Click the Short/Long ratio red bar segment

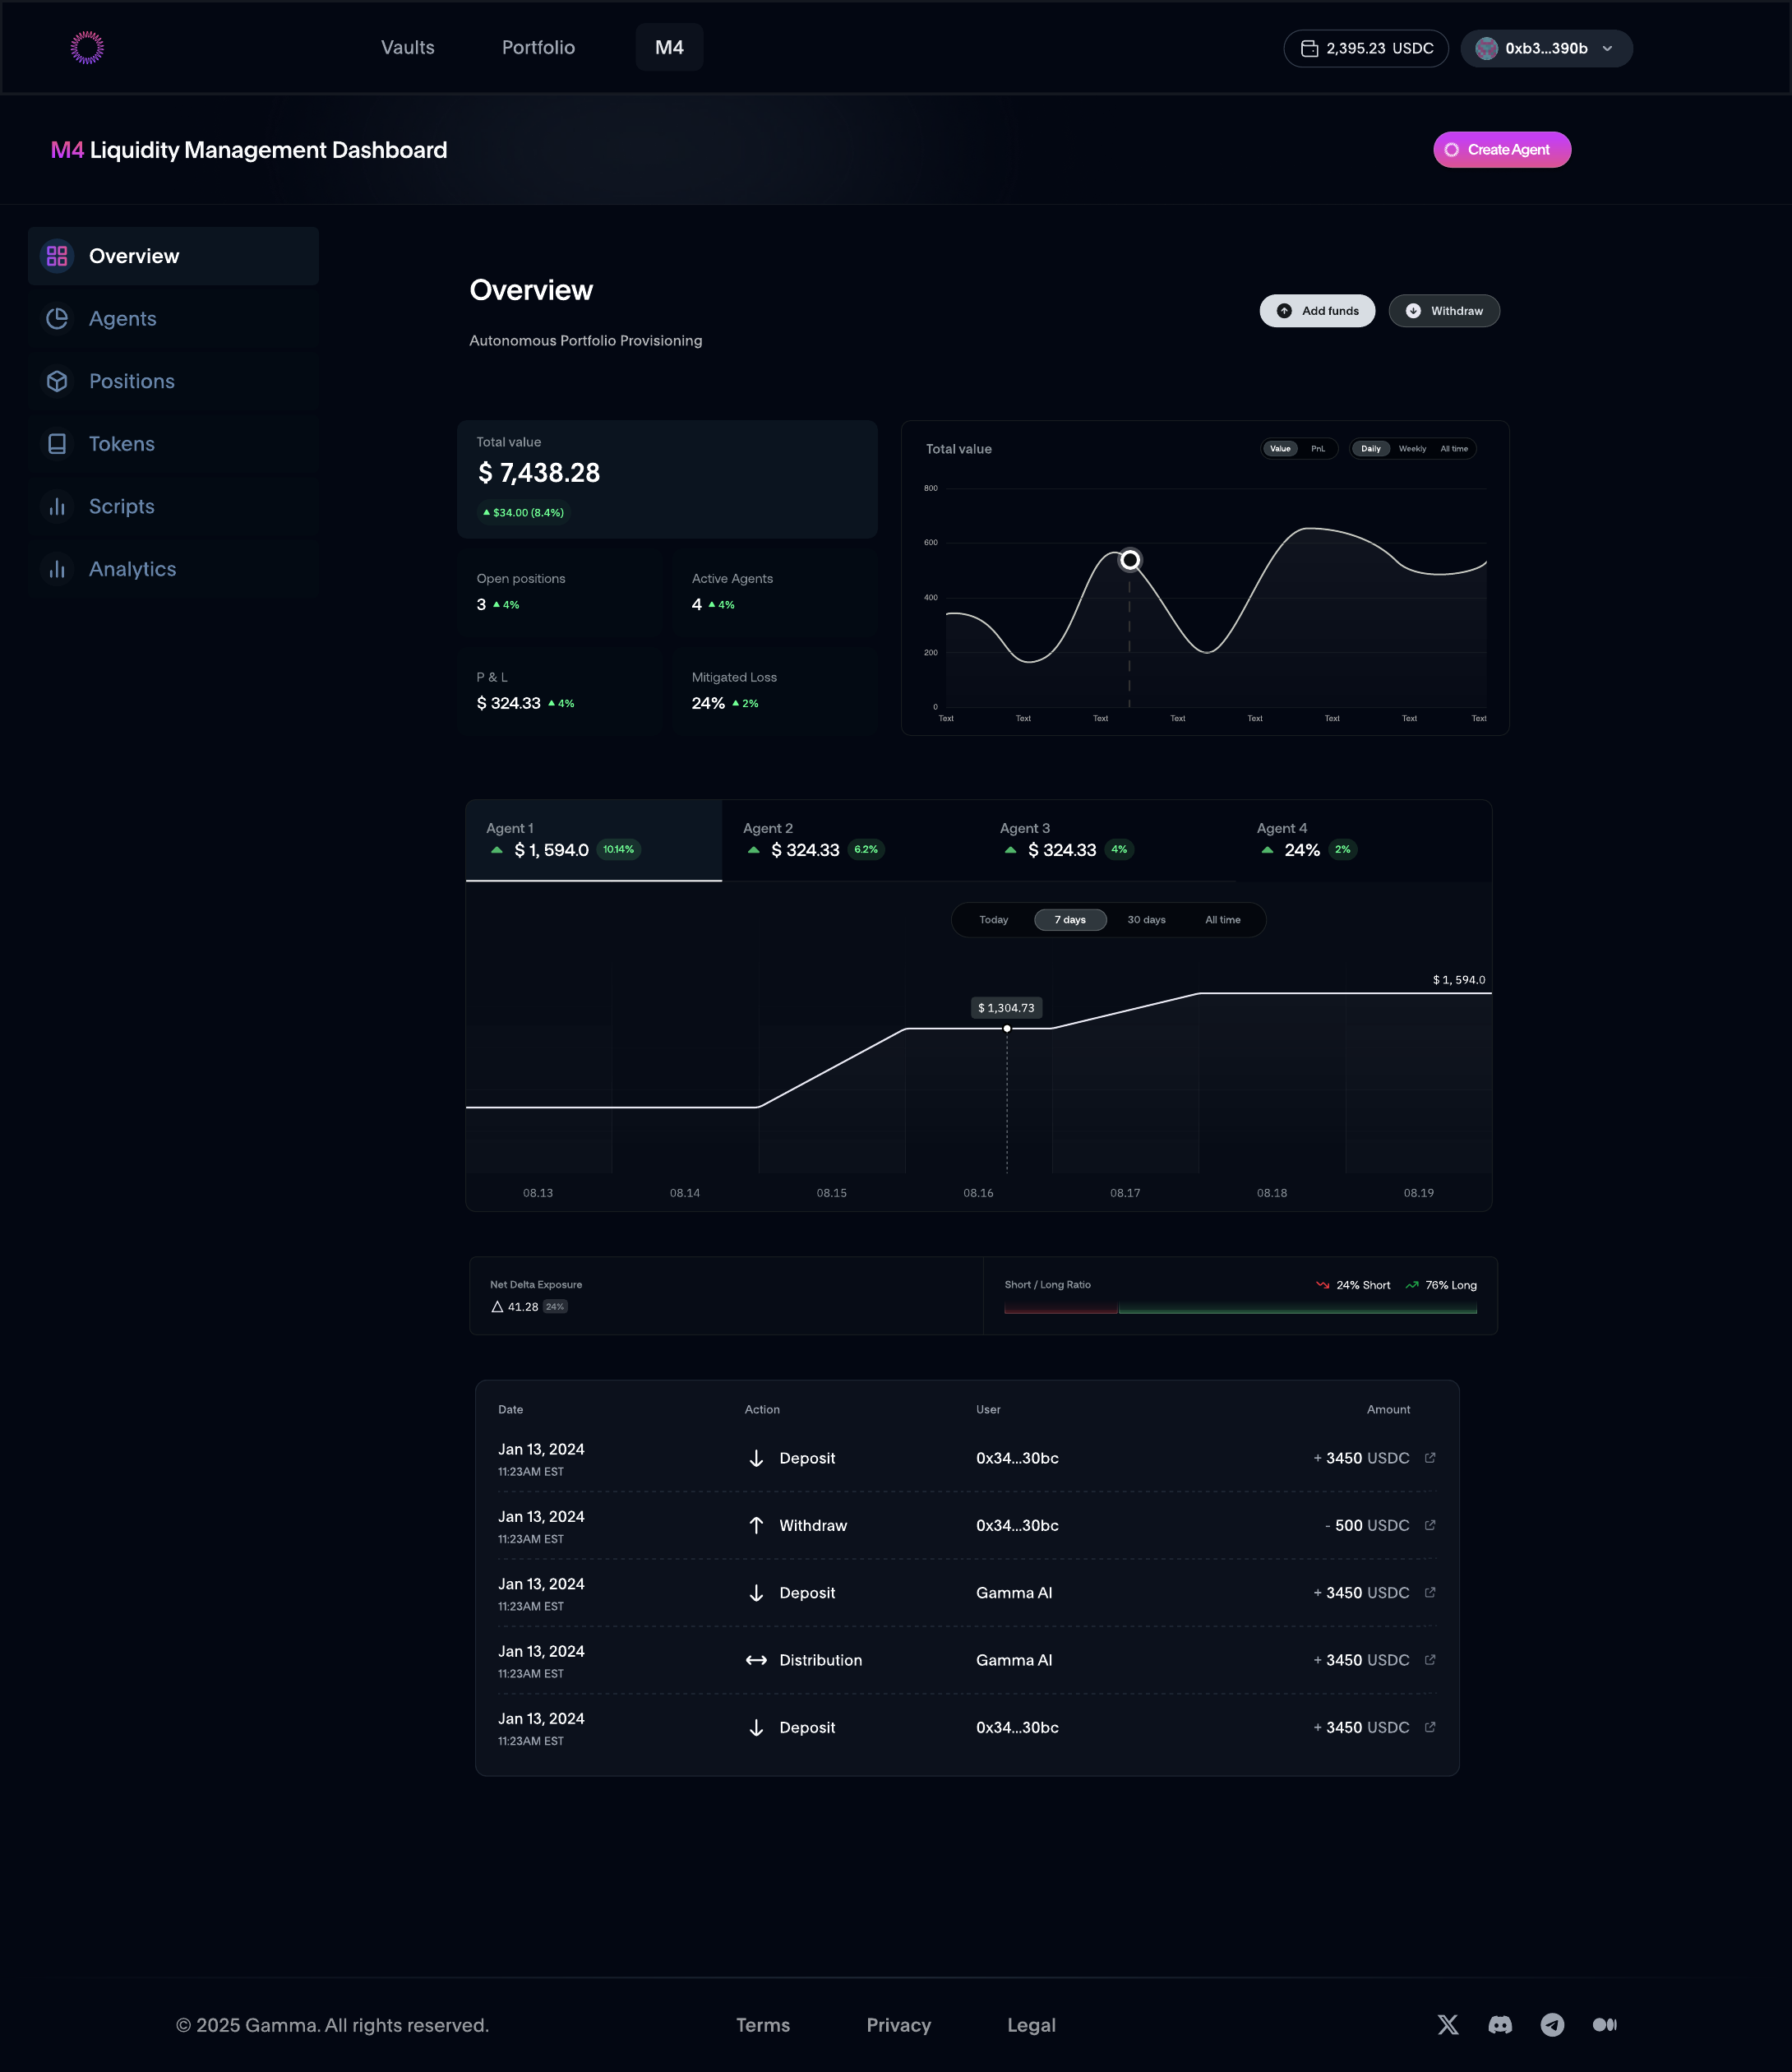[1060, 1308]
